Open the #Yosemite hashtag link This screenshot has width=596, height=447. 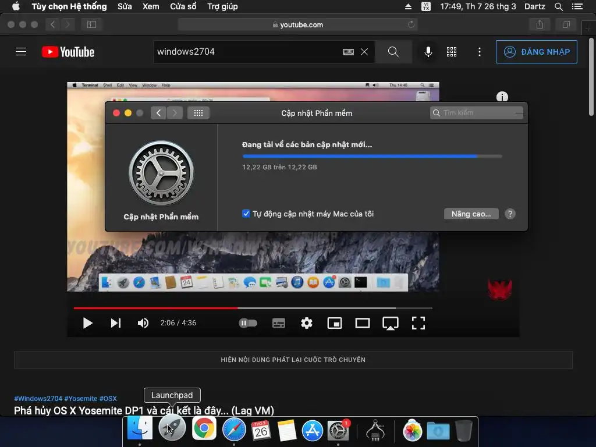click(x=80, y=398)
